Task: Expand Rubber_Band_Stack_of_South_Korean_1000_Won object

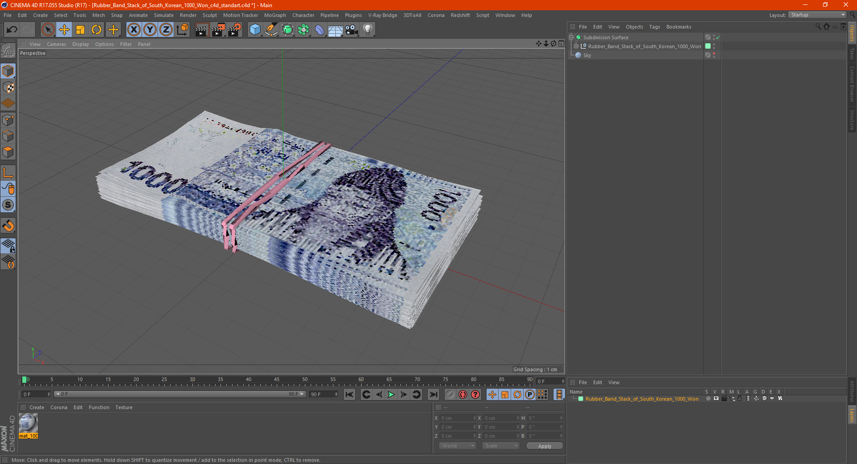Action: click(576, 46)
